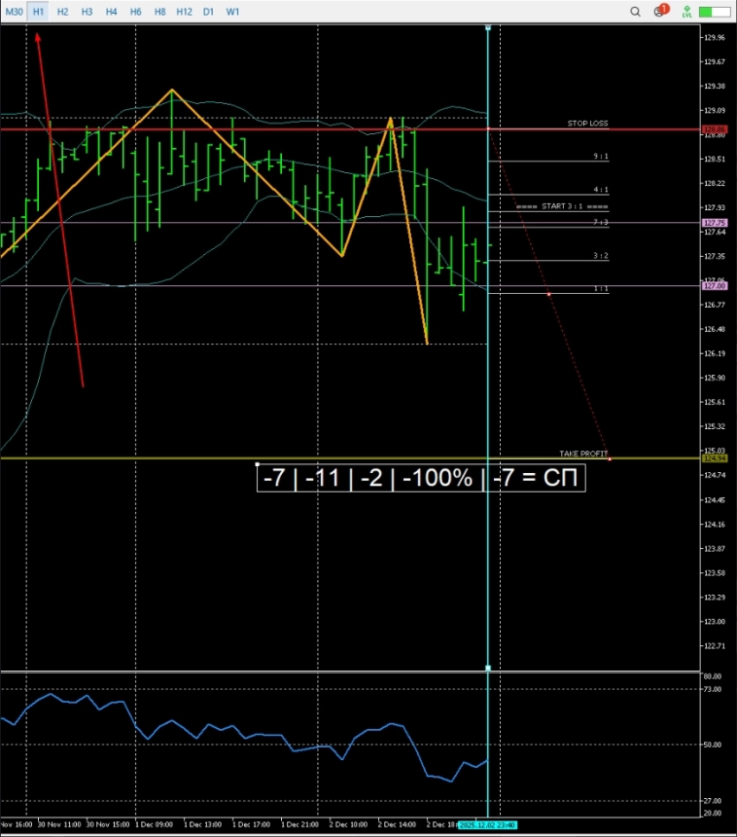The height and width of the screenshot is (837, 737).
Task: Pick the H2 timeframe
Action: (62, 12)
